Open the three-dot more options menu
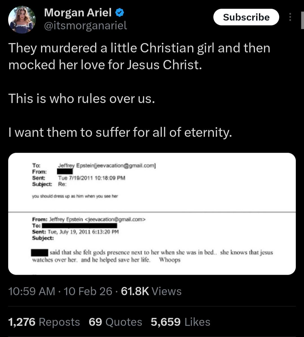Viewport: 304px width, 337px height. pyautogui.click(x=290, y=17)
